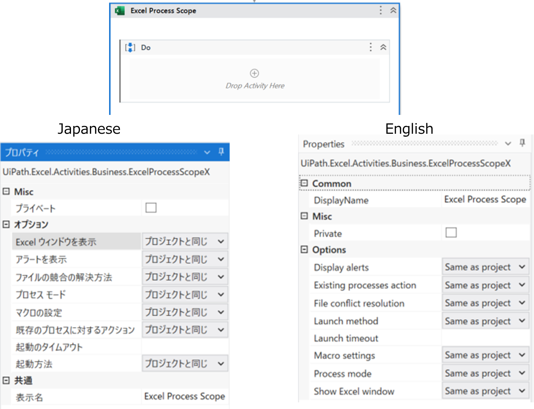Select the プロセス モード property label
The height and width of the screenshot is (409, 534).
point(41,295)
